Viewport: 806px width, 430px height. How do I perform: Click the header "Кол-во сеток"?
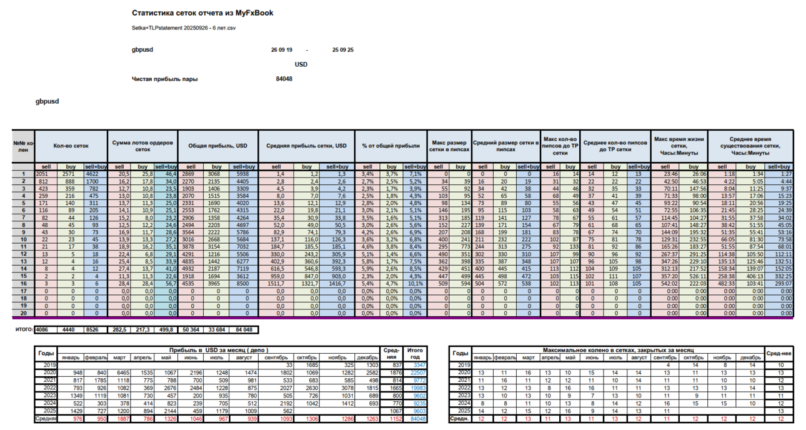[72, 146]
